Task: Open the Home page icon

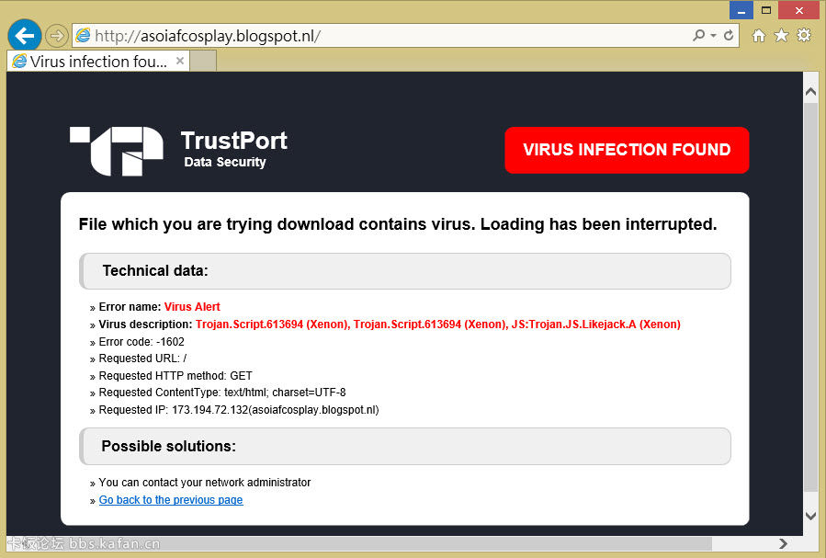Action: point(759,36)
